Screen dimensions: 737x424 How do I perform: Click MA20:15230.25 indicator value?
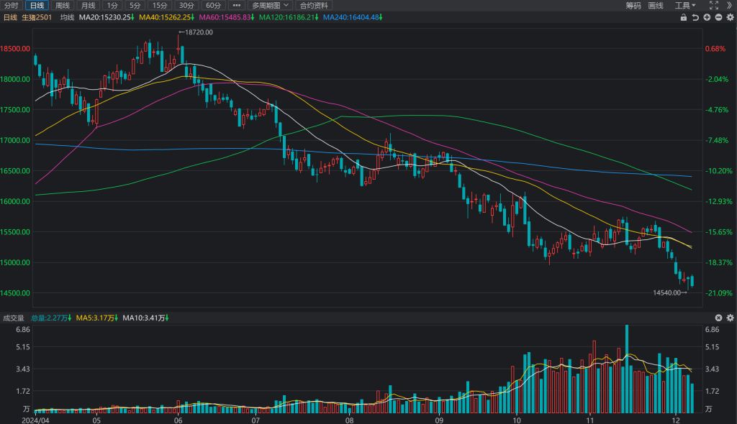(107, 17)
